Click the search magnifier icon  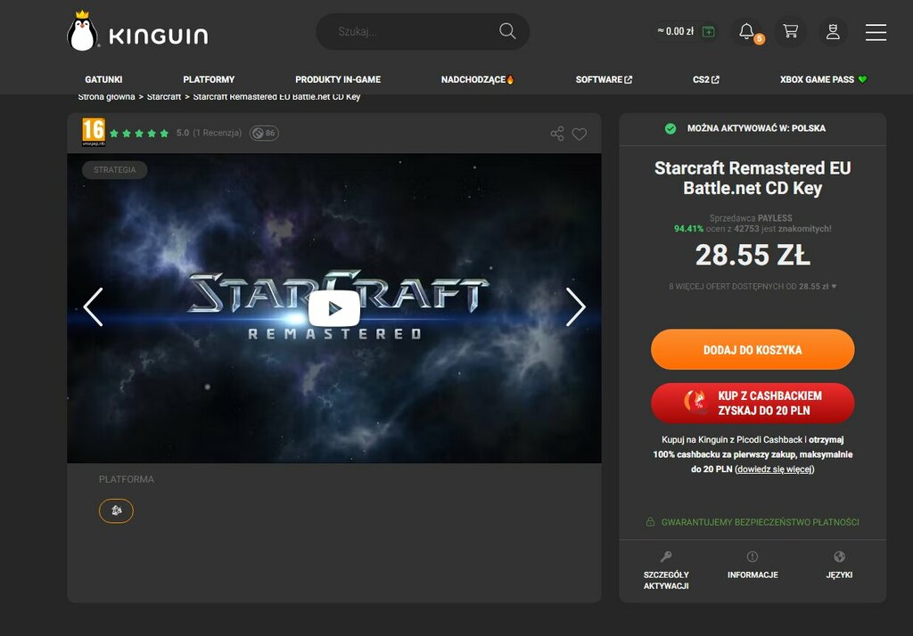coord(507,31)
